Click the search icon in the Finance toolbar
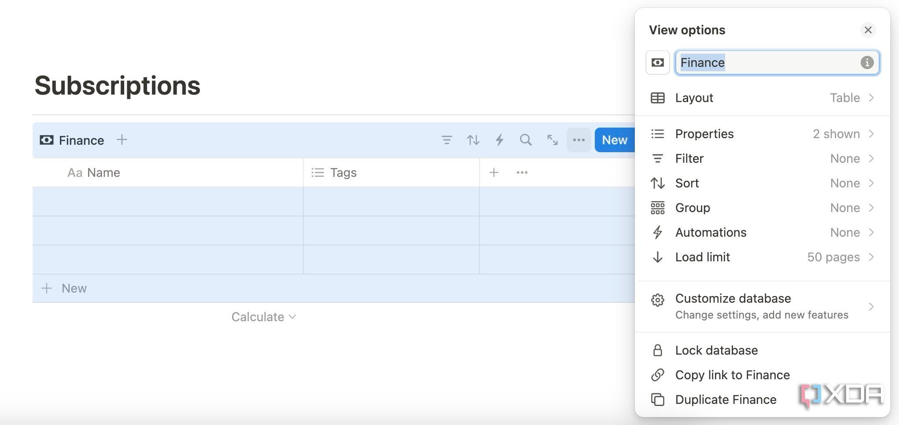899x425 pixels. click(526, 140)
